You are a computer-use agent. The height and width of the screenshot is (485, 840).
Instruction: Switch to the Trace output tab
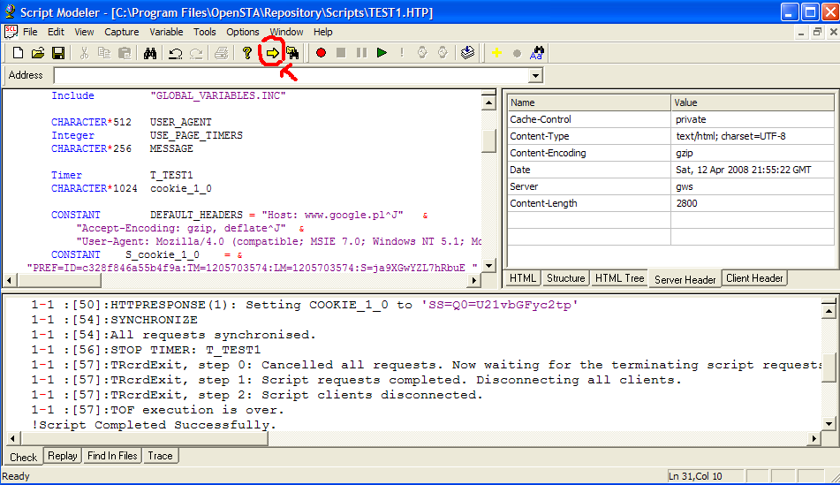click(160, 456)
